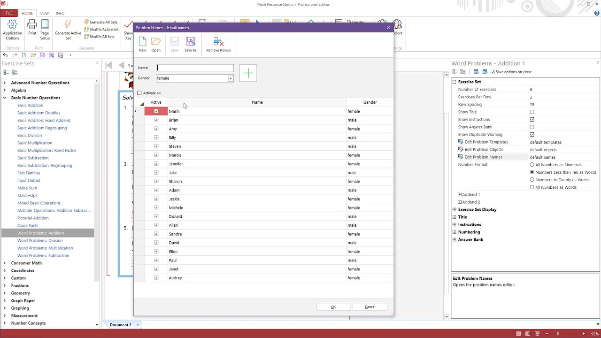Viewport: 601px width, 338px height.
Task: Click OK in Problem Names dialog
Action: pyautogui.click(x=333, y=307)
